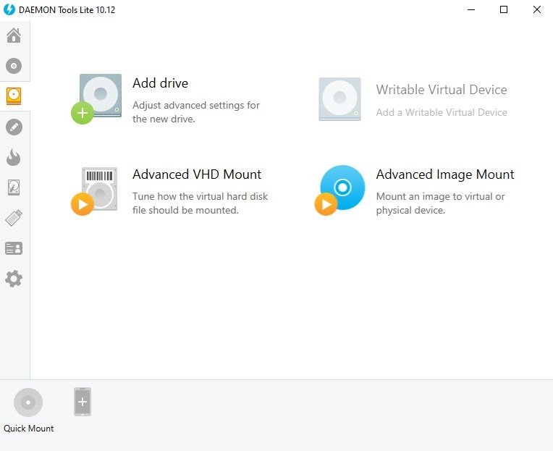Click 'Tune how the virtual hard disk' description
This screenshot has height=451, width=553.
click(x=200, y=203)
